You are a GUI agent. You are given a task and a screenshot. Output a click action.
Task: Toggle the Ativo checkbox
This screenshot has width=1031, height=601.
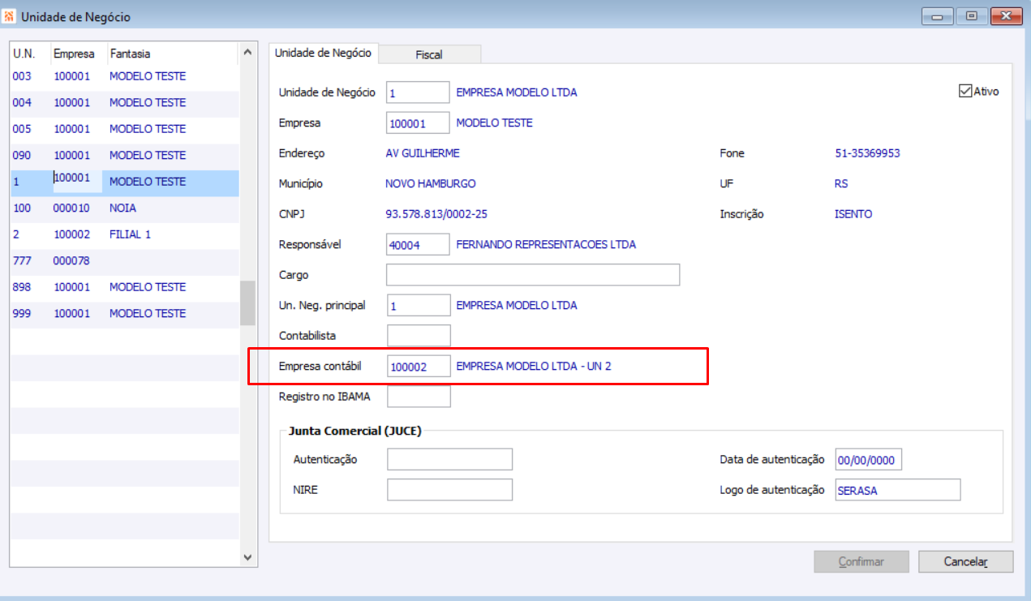click(x=964, y=91)
